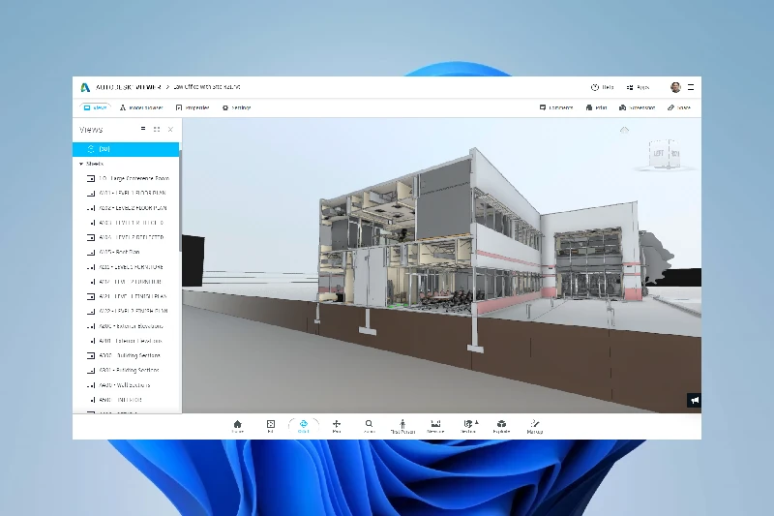The height and width of the screenshot is (516, 774).
Task: Click the Autodesk Viewer breadcrumb link
Action: tap(129, 87)
